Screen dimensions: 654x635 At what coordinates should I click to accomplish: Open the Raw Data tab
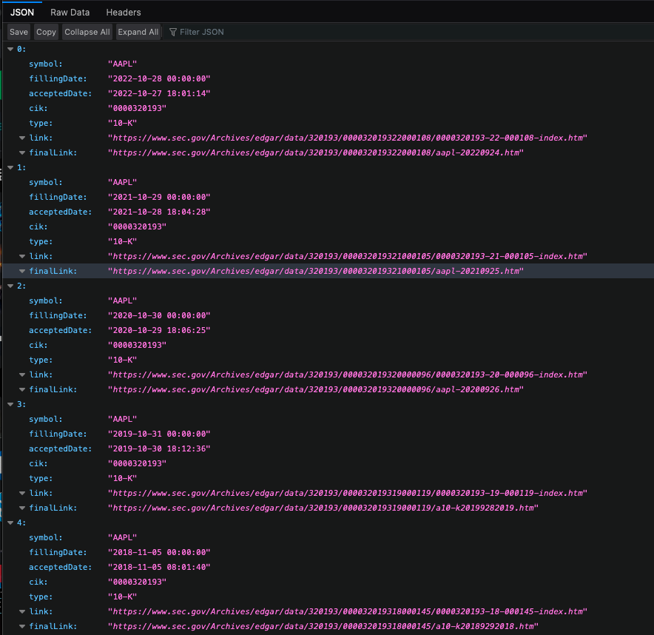(x=70, y=13)
